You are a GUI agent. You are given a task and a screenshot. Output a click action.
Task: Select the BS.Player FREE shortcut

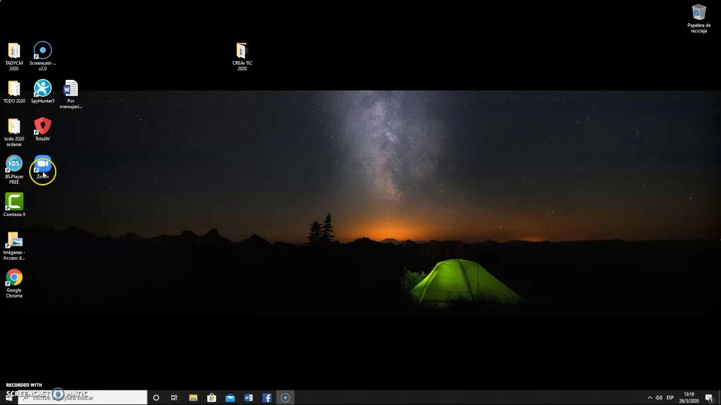(14, 170)
